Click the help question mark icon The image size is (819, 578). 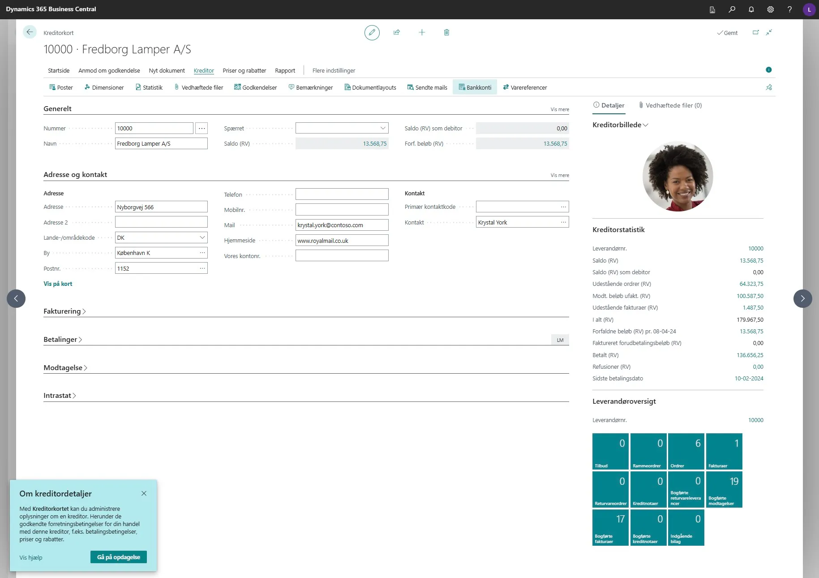[x=789, y=9]
